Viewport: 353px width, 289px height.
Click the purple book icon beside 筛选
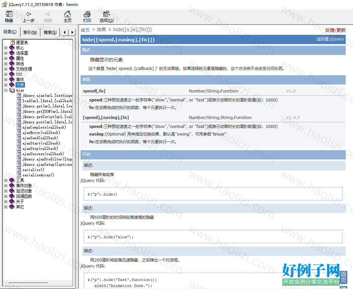pos(12,64)
